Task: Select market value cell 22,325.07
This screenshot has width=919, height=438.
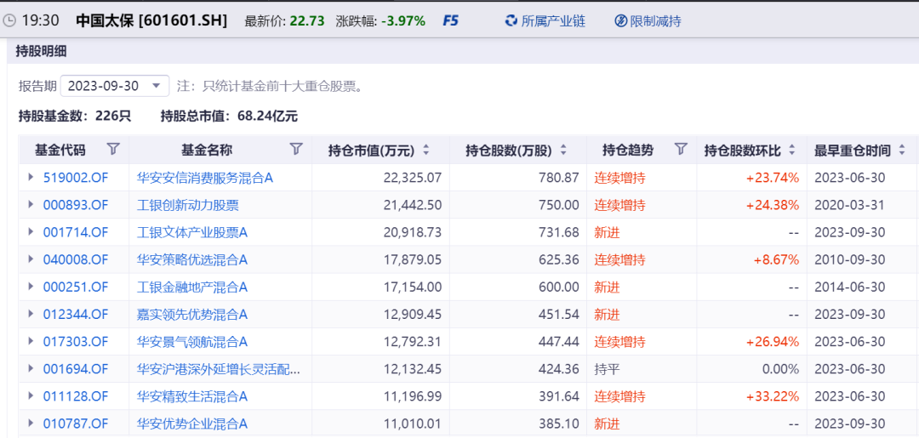Action: pos(411,178)
